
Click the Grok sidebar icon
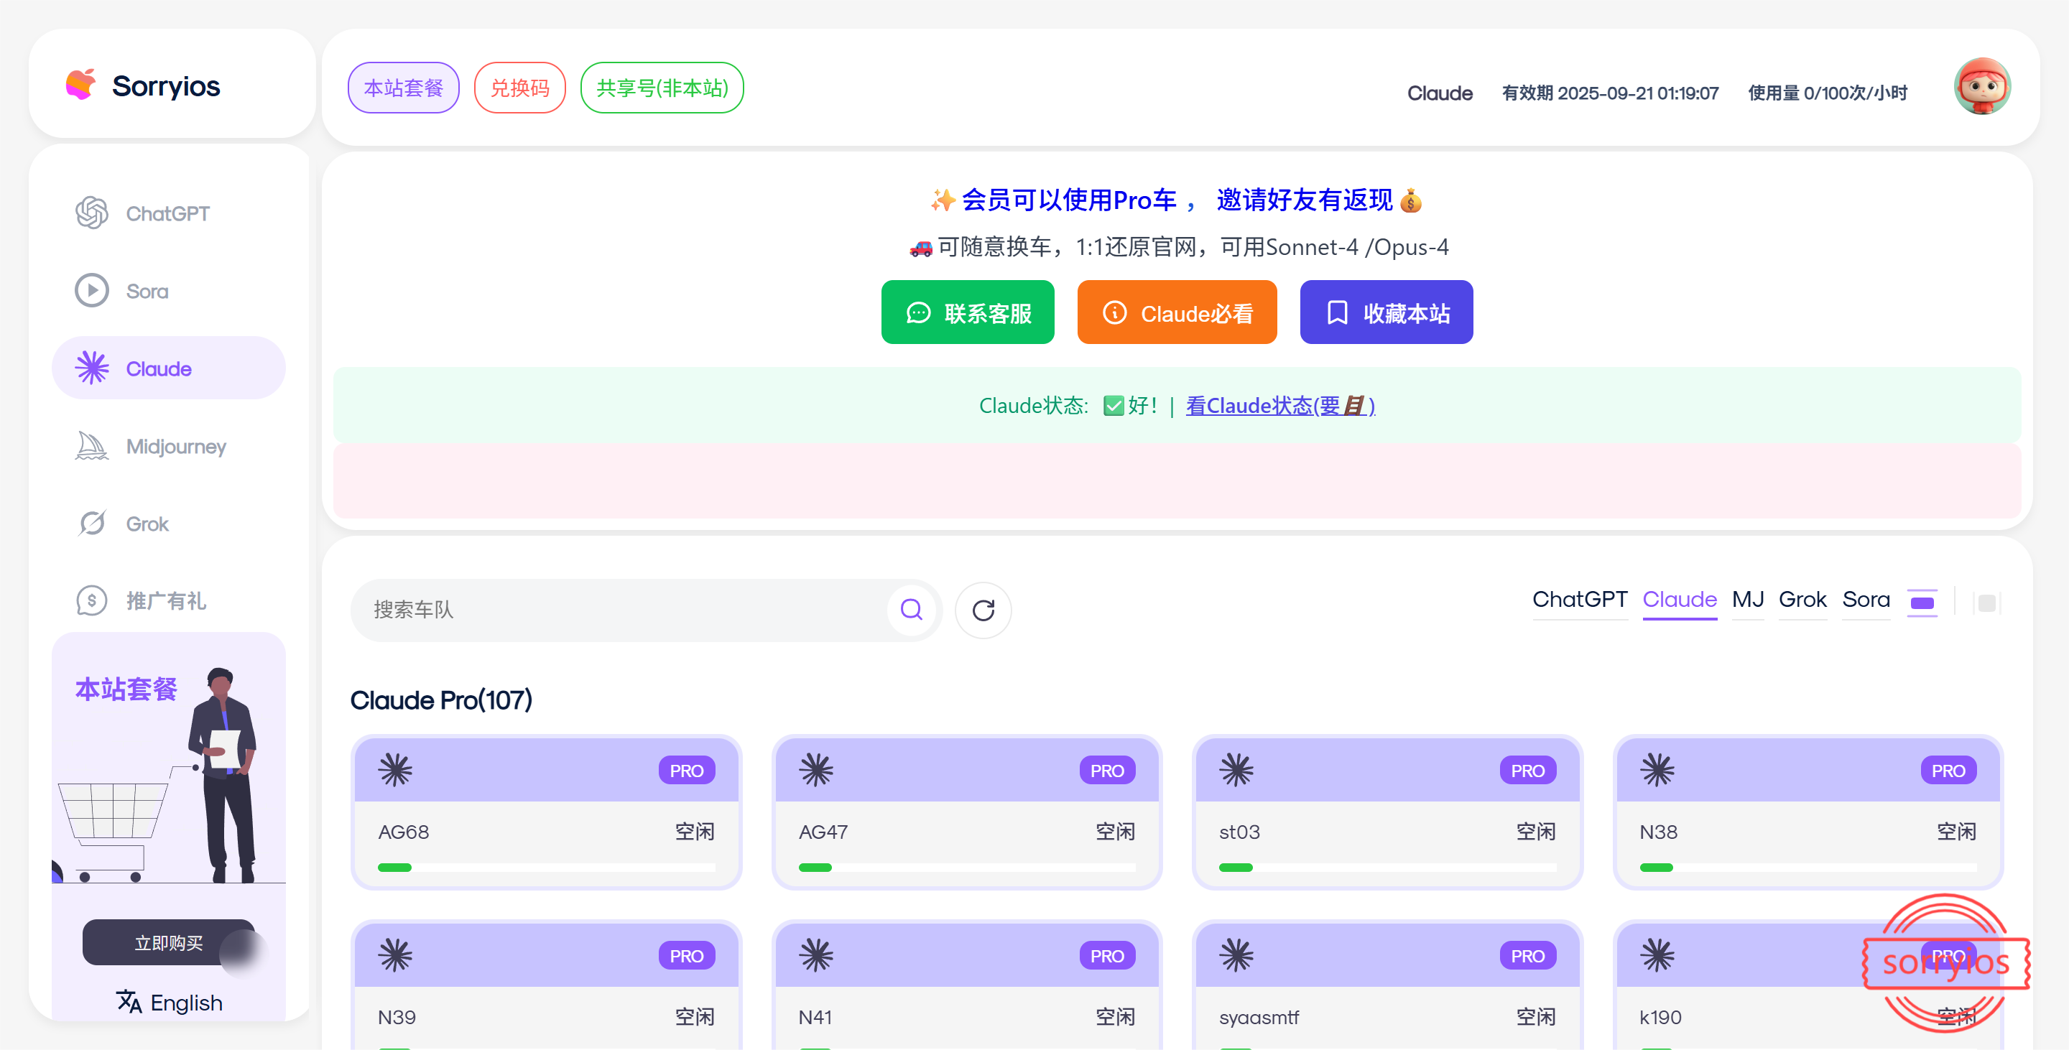click(x=91, y=524)
